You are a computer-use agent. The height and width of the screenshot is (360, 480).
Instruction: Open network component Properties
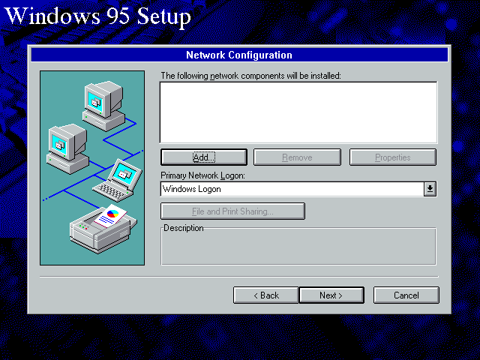coord(393,157)
